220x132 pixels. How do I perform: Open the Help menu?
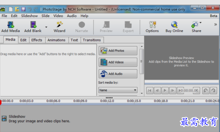pos(84,16)
